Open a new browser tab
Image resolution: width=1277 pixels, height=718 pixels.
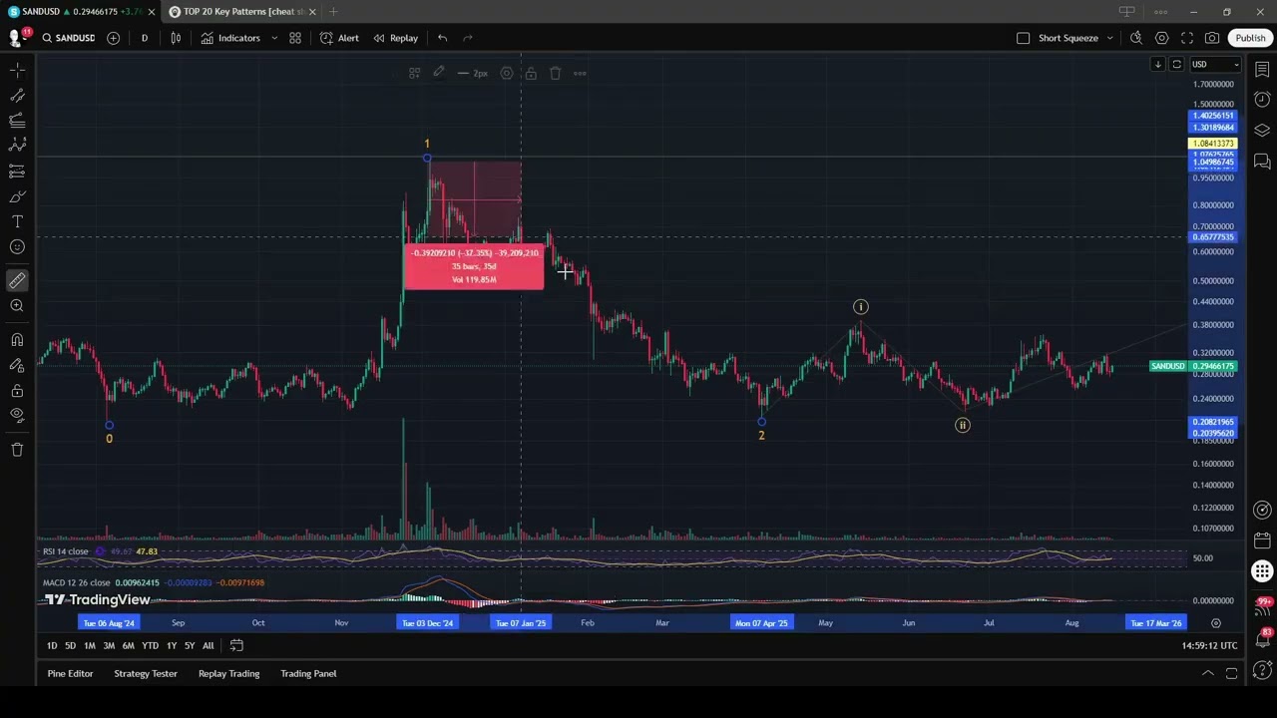click(x=333, y=12)
